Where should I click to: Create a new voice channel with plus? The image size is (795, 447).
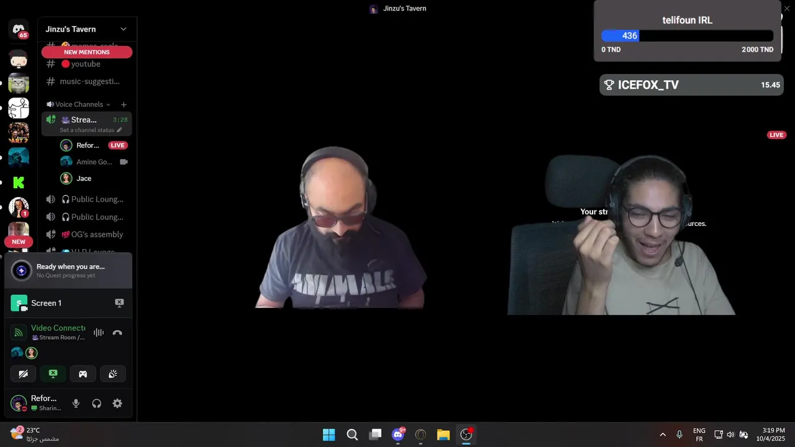[124, 104]
